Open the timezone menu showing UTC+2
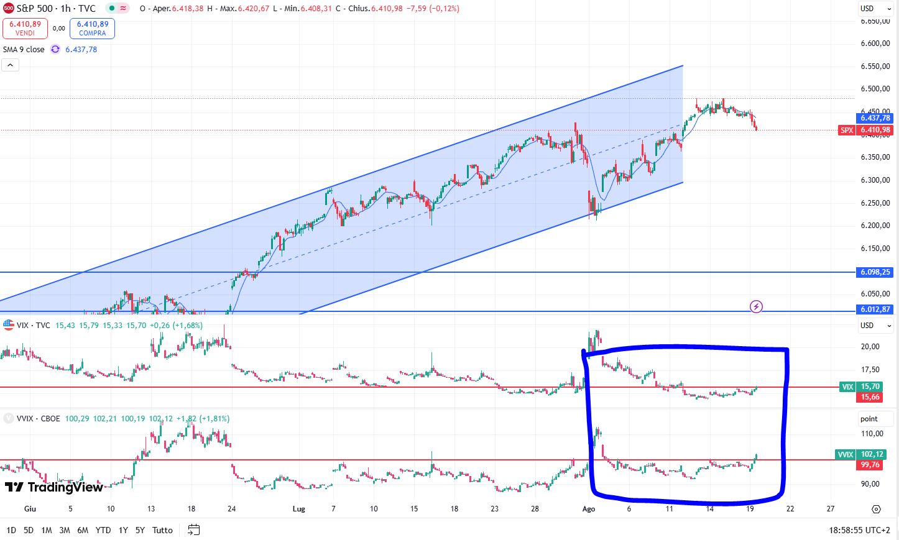The width and height of the screenshot is (899, 540). point(859,530)
